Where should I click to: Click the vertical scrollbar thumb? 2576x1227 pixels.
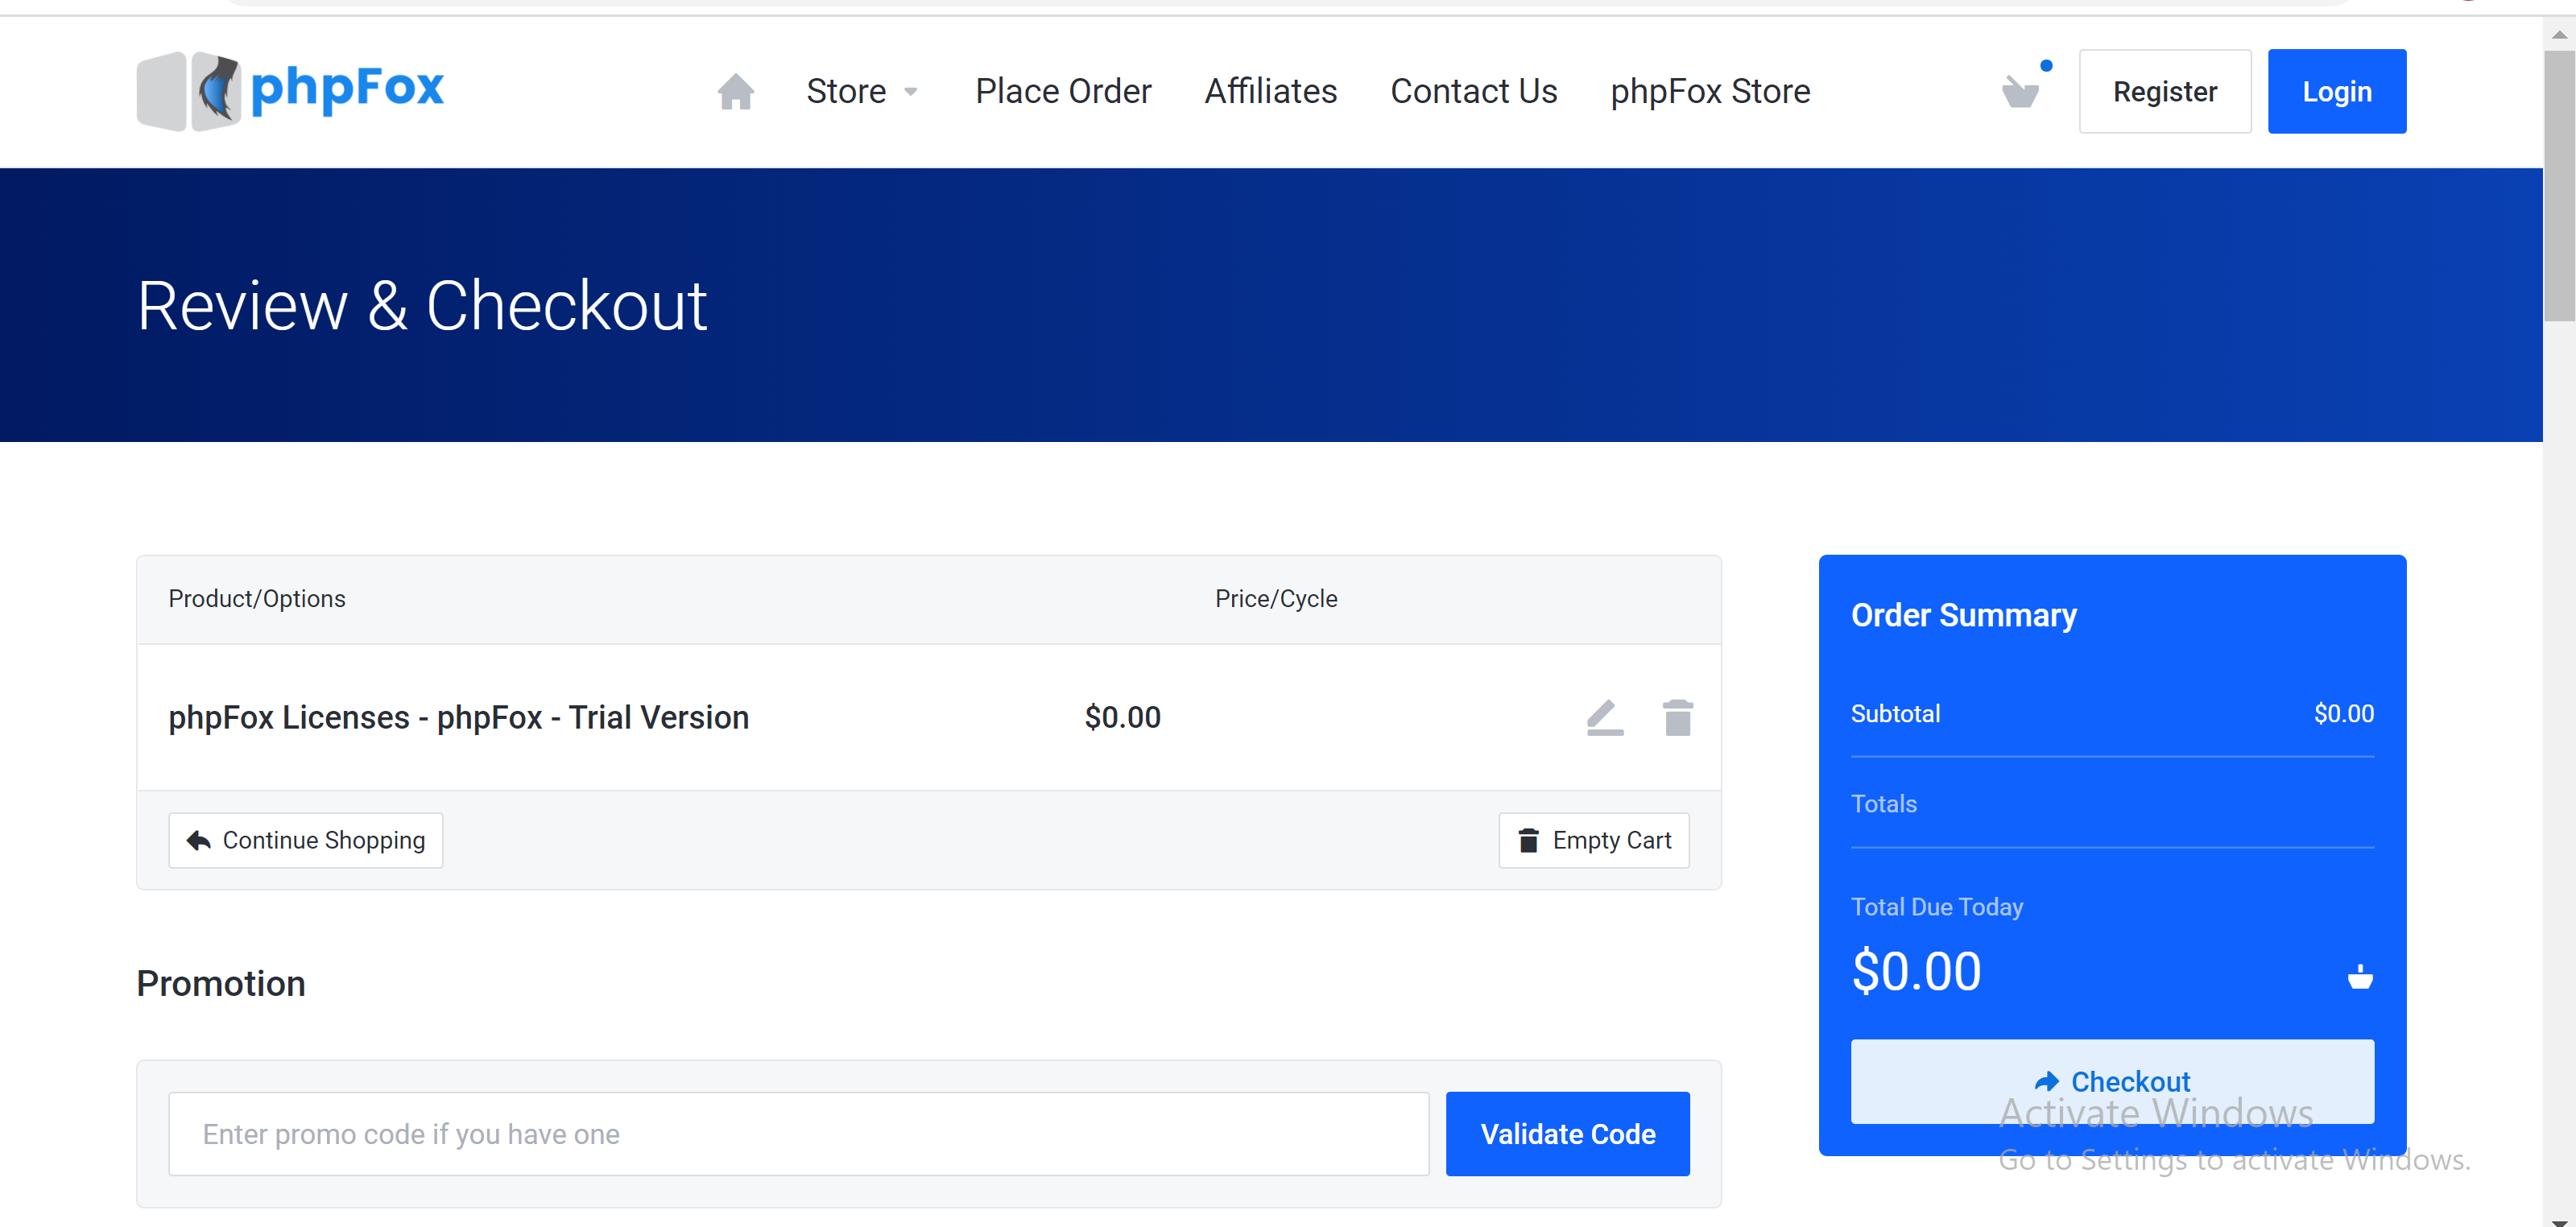click(2560, 185)
